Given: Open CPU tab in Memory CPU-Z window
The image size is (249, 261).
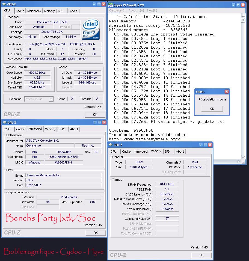Looking at the screenshot, I should pos(114,152).
